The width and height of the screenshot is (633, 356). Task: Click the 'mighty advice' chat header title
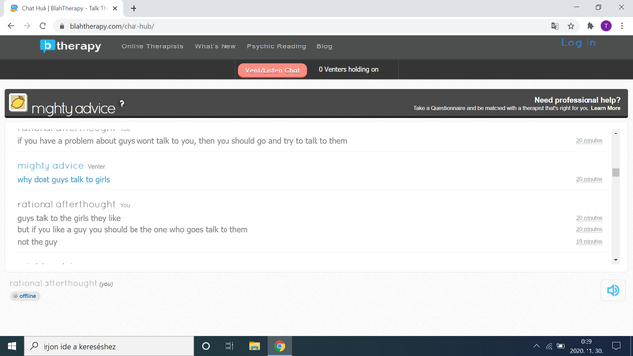pyautogui.click(x=73, y=108)
